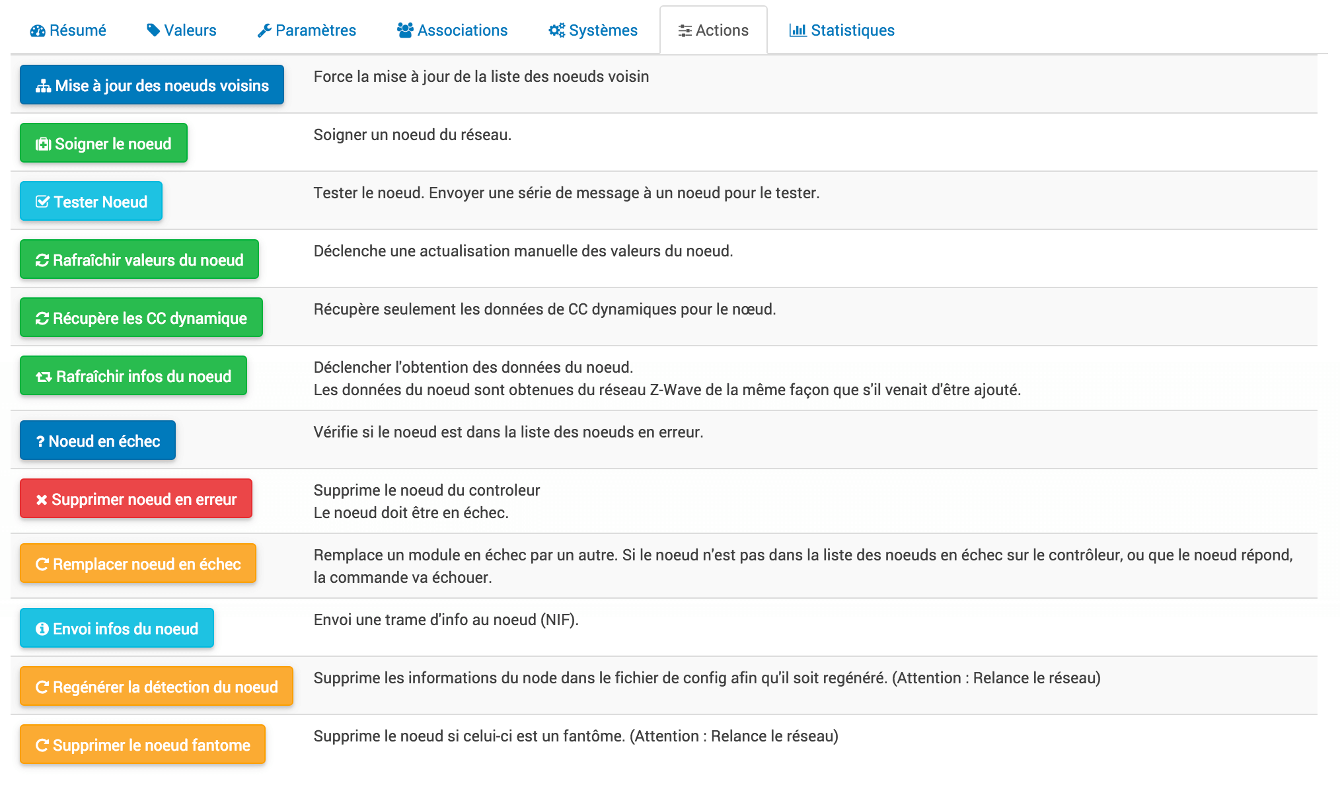Click the Tester Noeud button
This screenshot has height=793, width=1340.
pyautogui.click(x=91, y=201)
